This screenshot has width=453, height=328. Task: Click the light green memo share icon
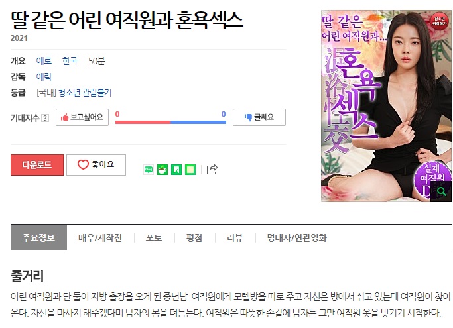(x=190, y=170)
